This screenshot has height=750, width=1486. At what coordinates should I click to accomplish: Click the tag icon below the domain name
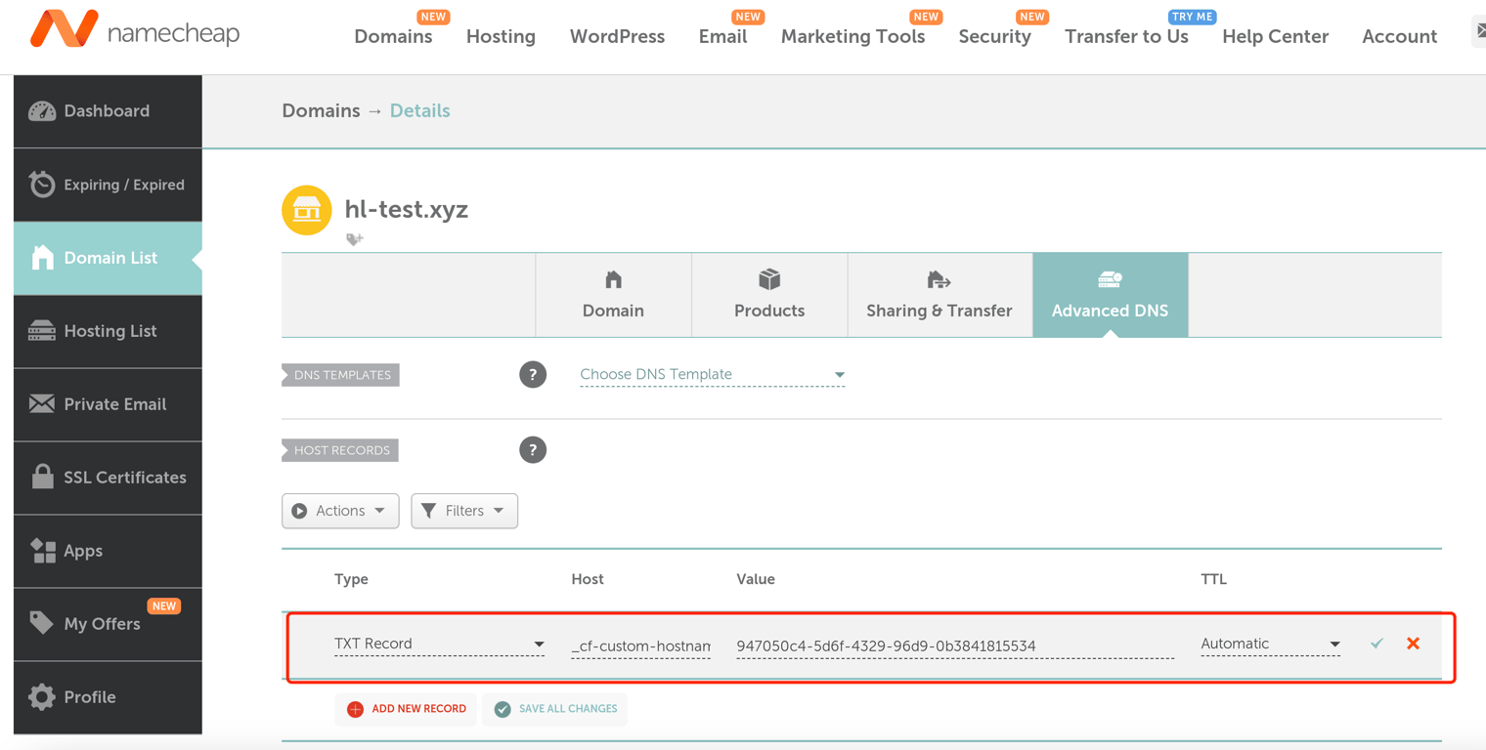click(x=354, y=239)
